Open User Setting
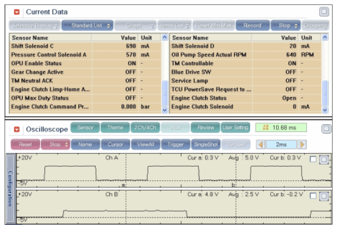This screenshot has width=337, height=229. pyautogui.click(x=235, y=127)
